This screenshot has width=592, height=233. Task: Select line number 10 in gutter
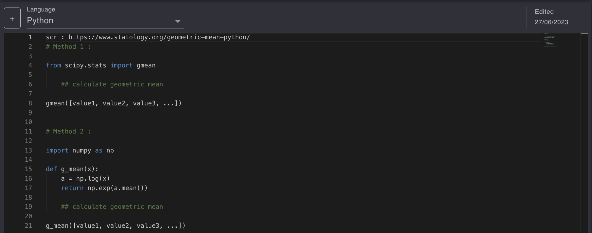[28, 122]
